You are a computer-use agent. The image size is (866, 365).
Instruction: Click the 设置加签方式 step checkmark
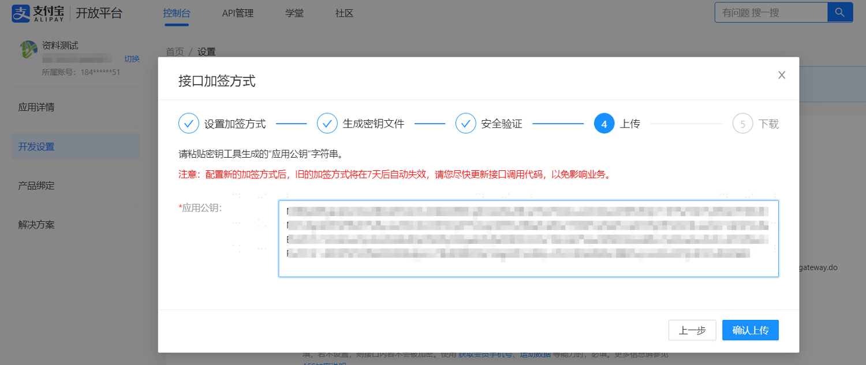189,124
